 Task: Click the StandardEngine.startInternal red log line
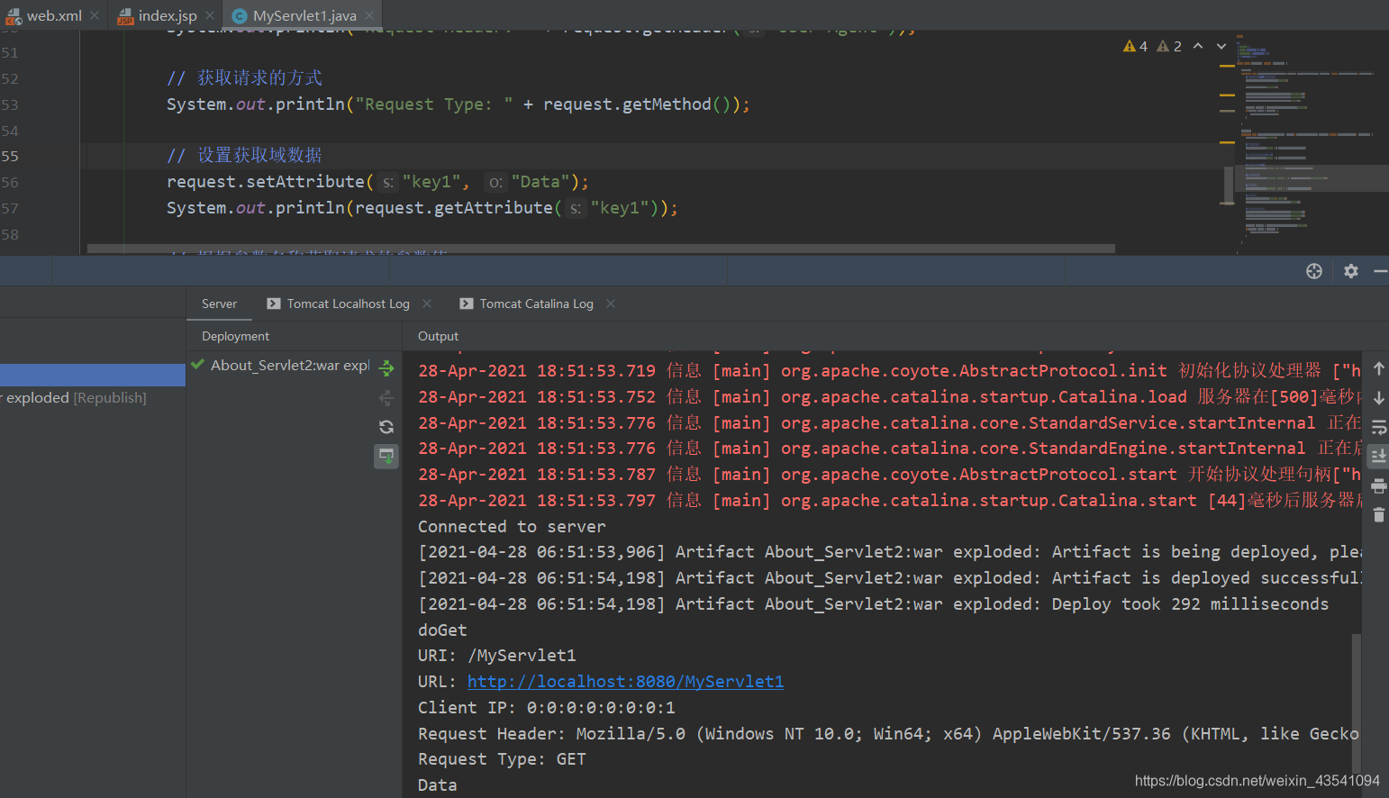pos(890,449)
